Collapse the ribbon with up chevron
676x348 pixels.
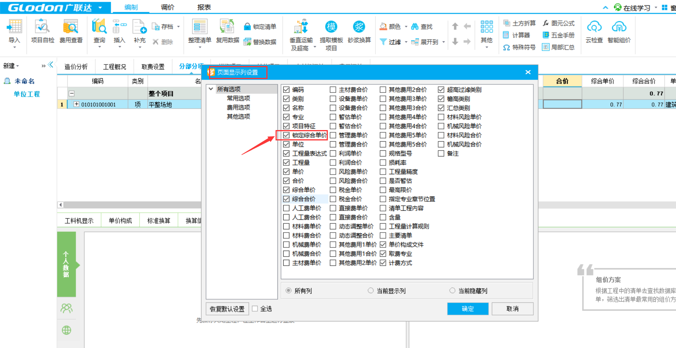pos(606,7)
